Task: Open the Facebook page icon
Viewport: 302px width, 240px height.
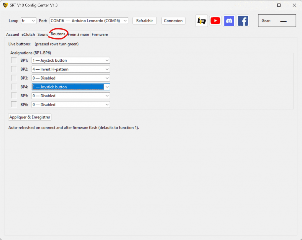Action: pos(243,21)
